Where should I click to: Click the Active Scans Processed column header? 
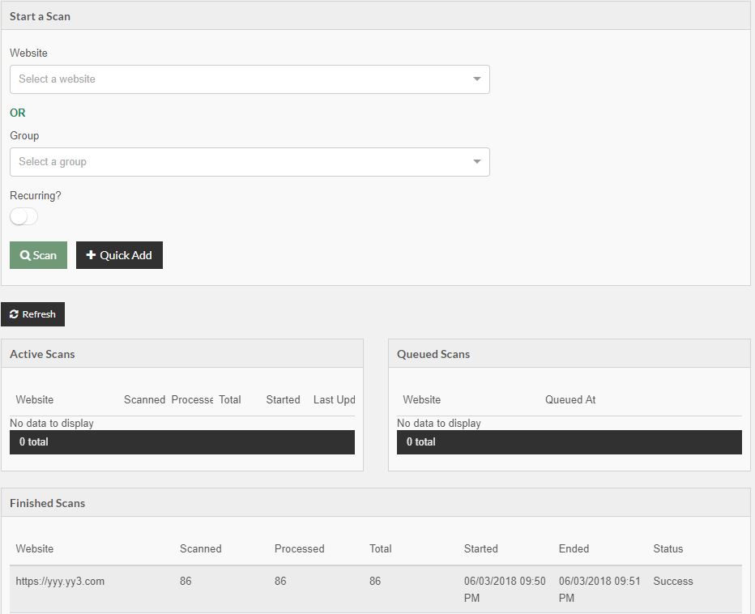tap(192, 399)
